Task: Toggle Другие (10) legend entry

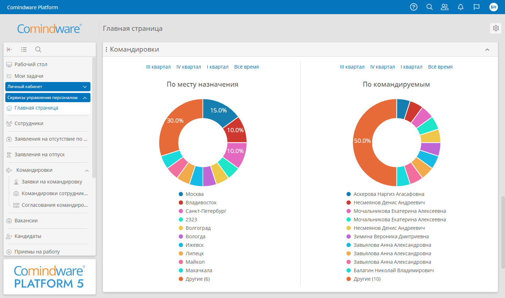Action: click(367, 279)
